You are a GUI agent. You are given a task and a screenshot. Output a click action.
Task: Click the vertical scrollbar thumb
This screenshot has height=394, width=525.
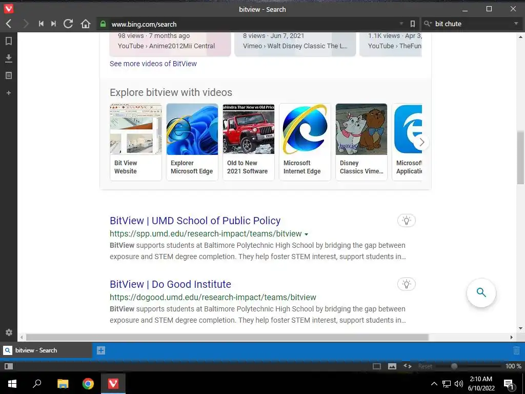click(x=520, y=157)
